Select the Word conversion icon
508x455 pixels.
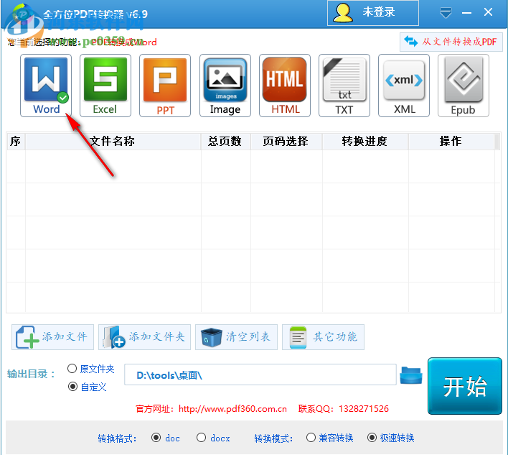tap(46, 86)
